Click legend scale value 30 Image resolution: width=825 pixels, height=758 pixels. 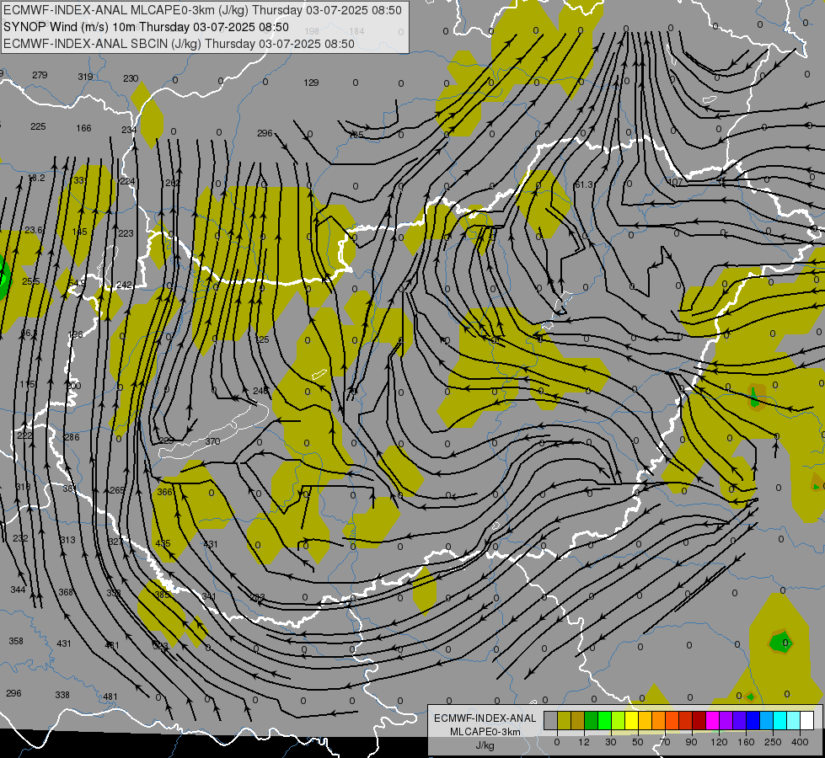coord(611,742)
